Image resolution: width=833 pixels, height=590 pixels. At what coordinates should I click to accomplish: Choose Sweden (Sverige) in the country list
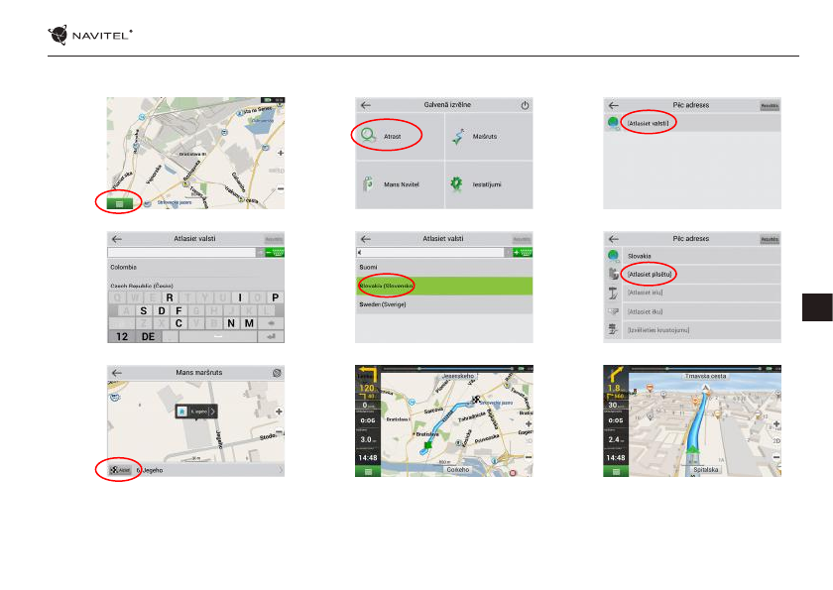click(444, 304)
